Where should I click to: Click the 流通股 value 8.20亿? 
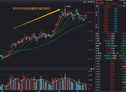click(123, 58)
